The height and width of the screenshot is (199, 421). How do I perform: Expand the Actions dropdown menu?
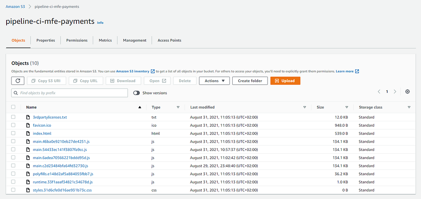click(x=214, y=81)
